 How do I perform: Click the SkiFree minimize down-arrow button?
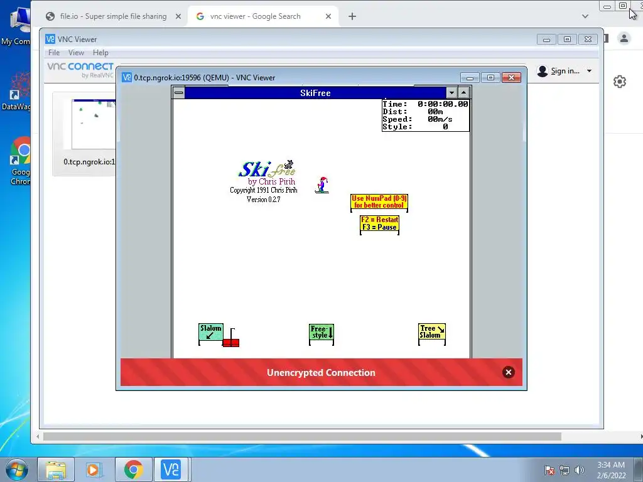[x=451, y=93]
